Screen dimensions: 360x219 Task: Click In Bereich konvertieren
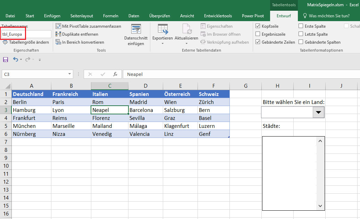point(80,42)
